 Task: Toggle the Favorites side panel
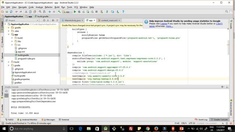pyautogui.click(x=2, y=110)
